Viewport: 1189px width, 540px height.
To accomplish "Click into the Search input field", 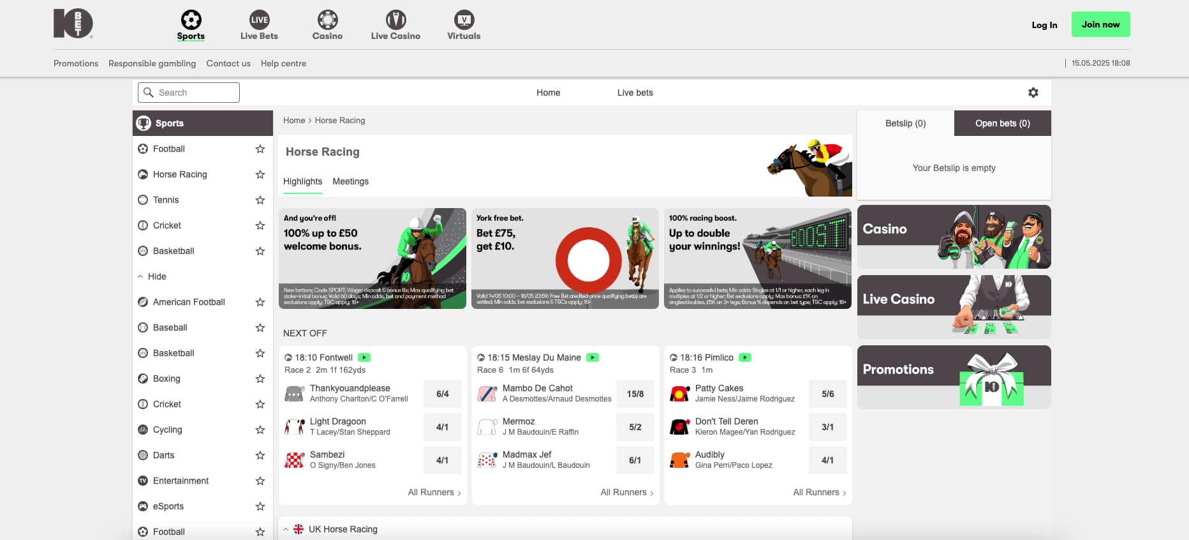I will pyautogui.click(x=189, y=93).
